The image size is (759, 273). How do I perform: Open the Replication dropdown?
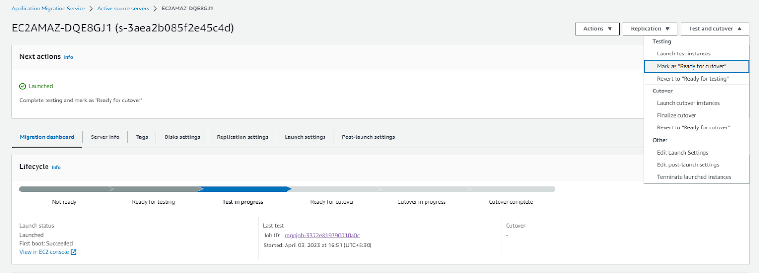(650, 29)
